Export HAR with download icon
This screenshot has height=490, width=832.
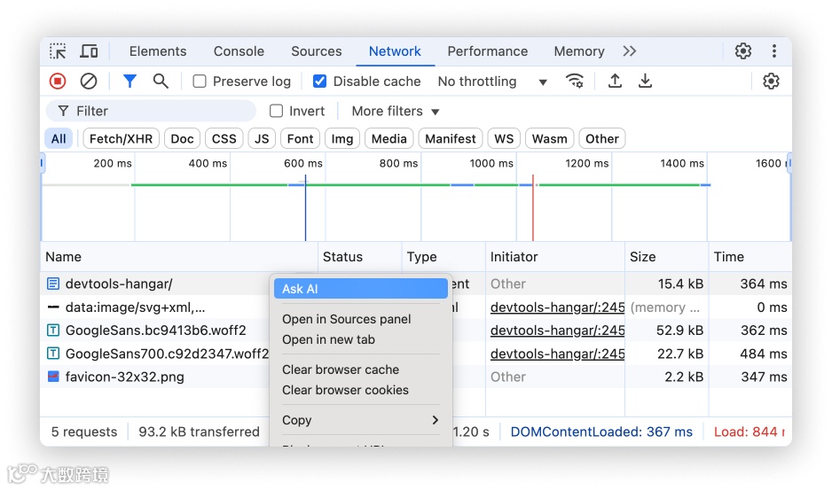646,82
